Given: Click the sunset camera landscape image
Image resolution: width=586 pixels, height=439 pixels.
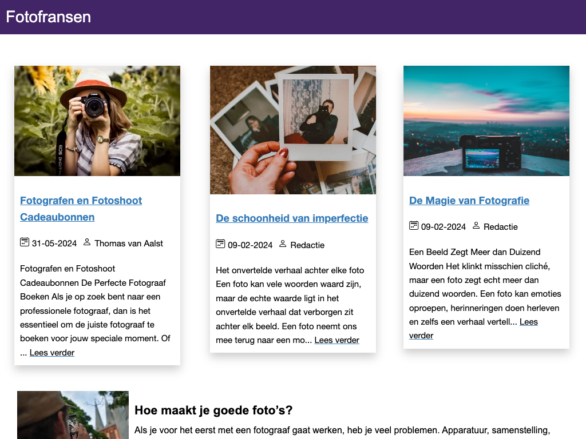Looking at the screenshot, I should pyautogui.click(x=486, y=121).
